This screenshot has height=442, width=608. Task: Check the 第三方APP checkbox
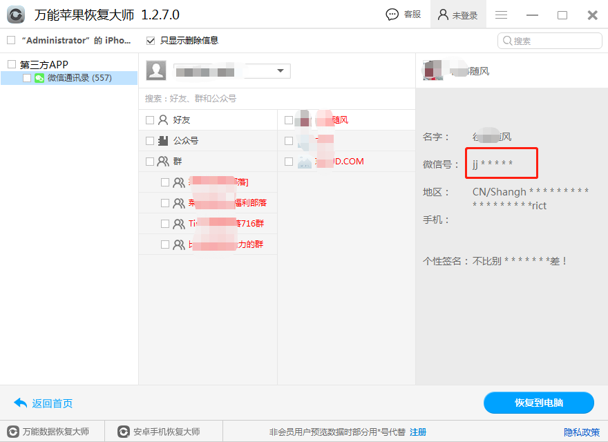click(12, 64)
